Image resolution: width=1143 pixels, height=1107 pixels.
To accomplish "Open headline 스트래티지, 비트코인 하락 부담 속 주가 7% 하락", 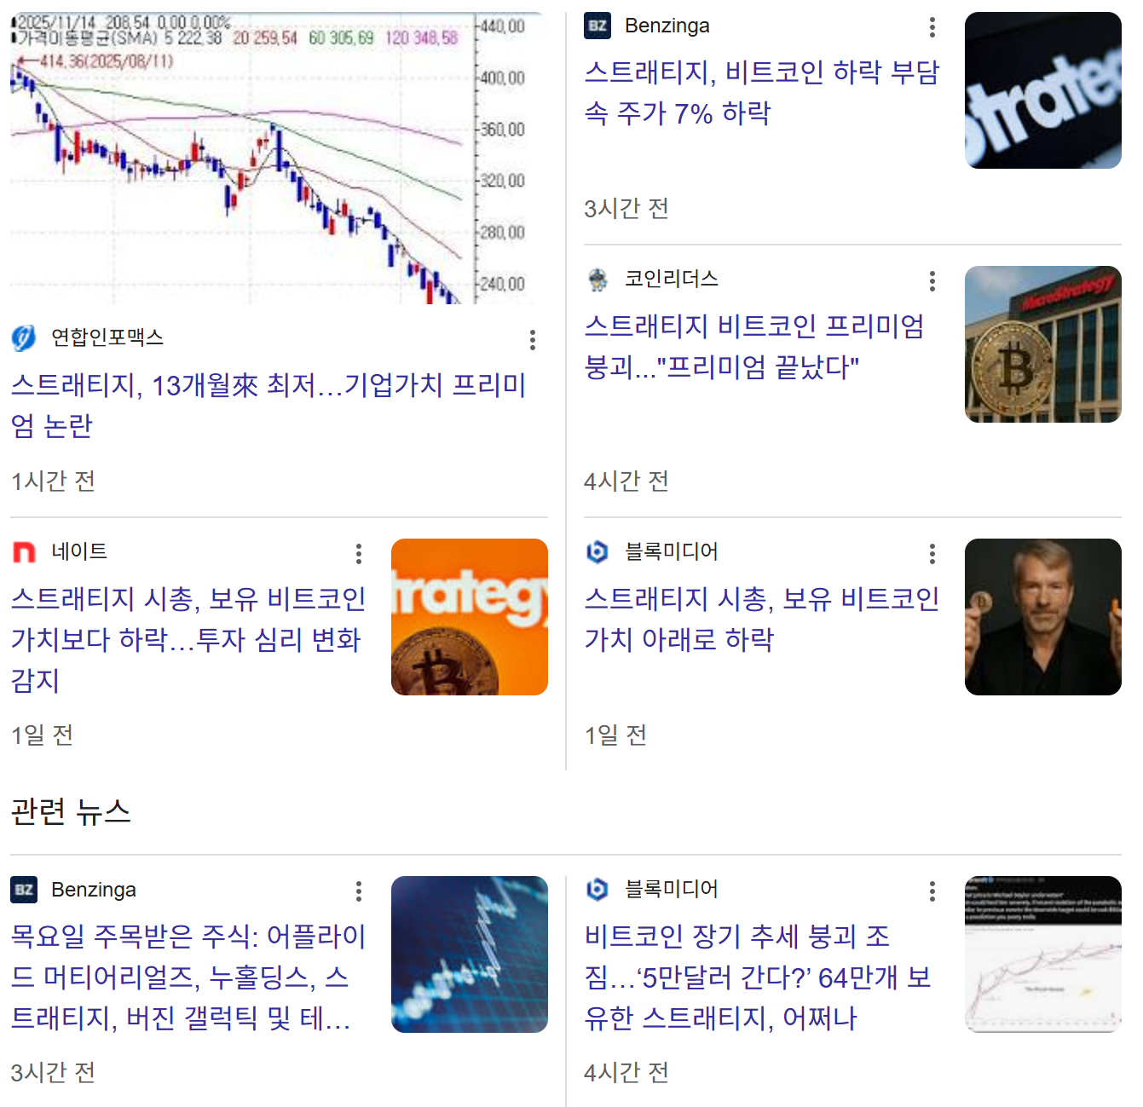I will click(x=762, y=92).
